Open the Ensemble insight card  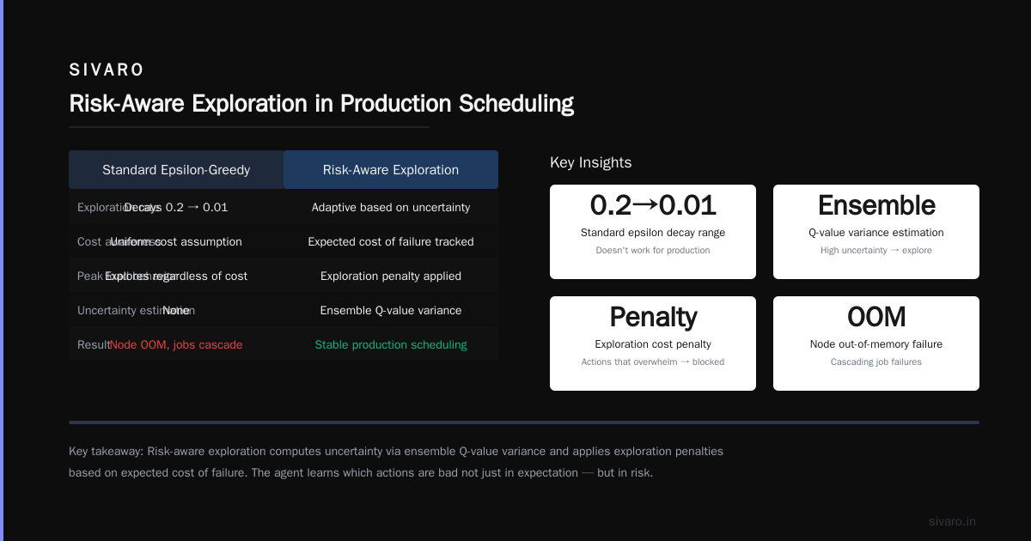click(876, 232)
